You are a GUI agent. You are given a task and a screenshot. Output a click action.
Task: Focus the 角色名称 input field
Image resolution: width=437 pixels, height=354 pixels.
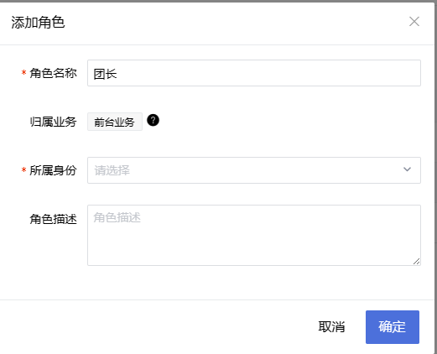tap(254, 73)
